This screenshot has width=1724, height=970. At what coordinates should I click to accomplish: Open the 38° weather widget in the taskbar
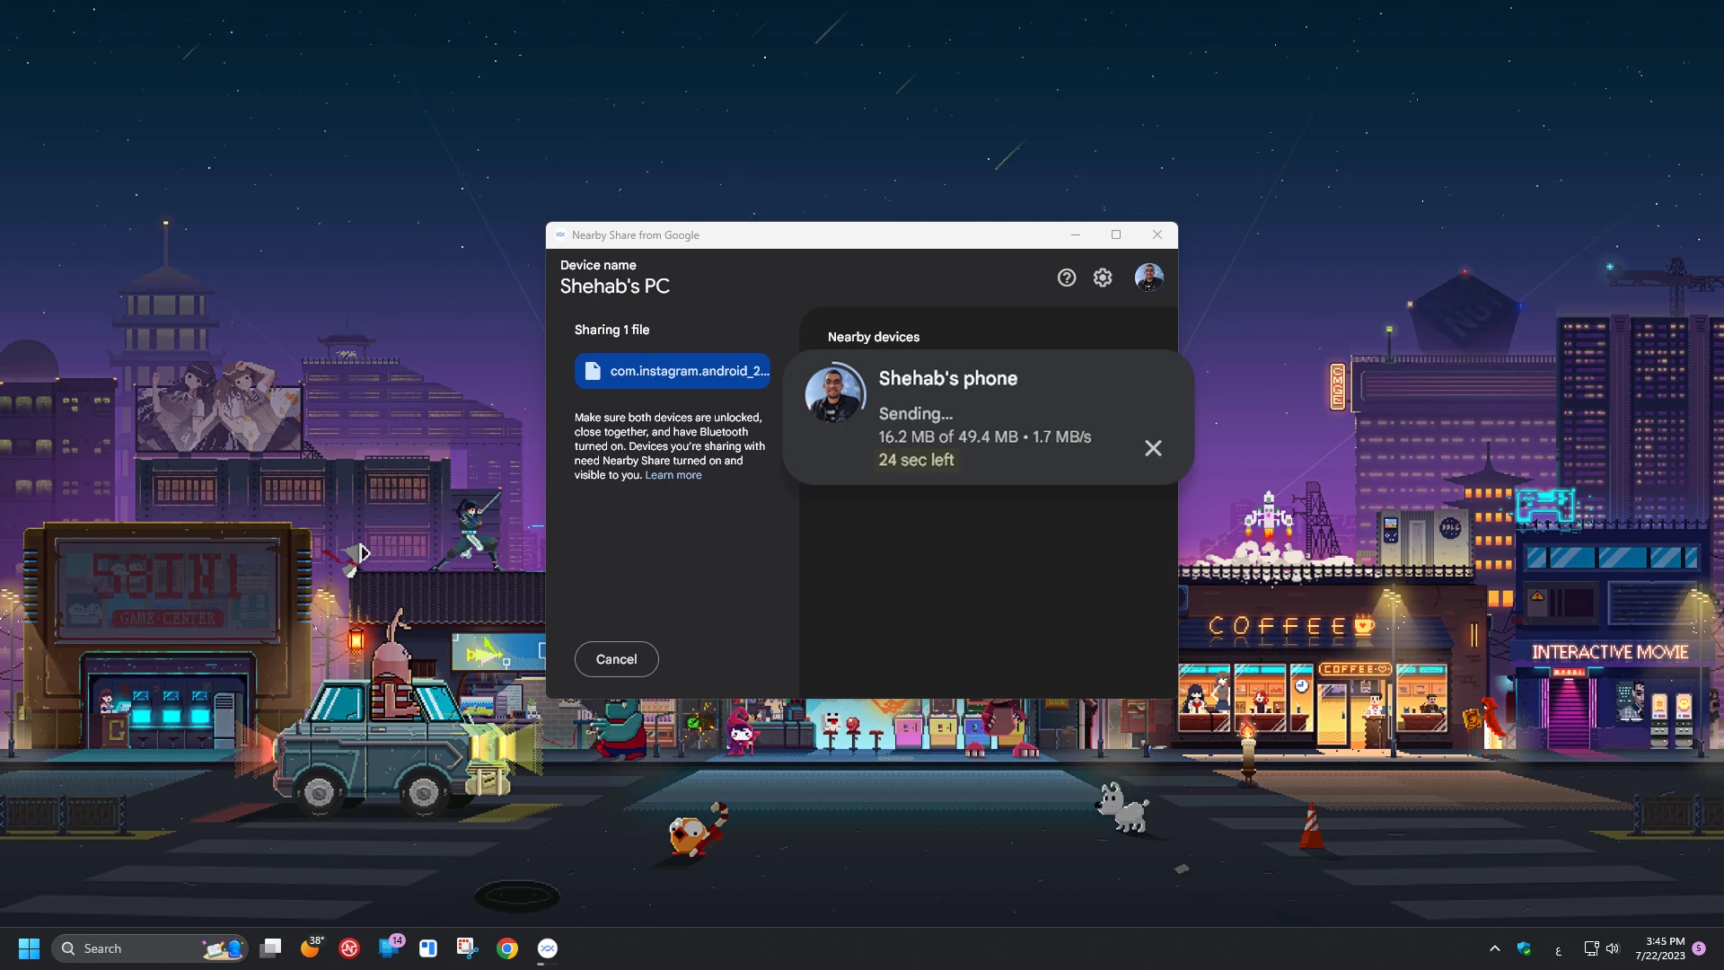(x=311, y=948)
